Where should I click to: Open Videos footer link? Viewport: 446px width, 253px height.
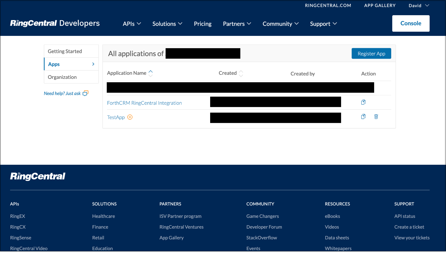[x=332, y=227]
